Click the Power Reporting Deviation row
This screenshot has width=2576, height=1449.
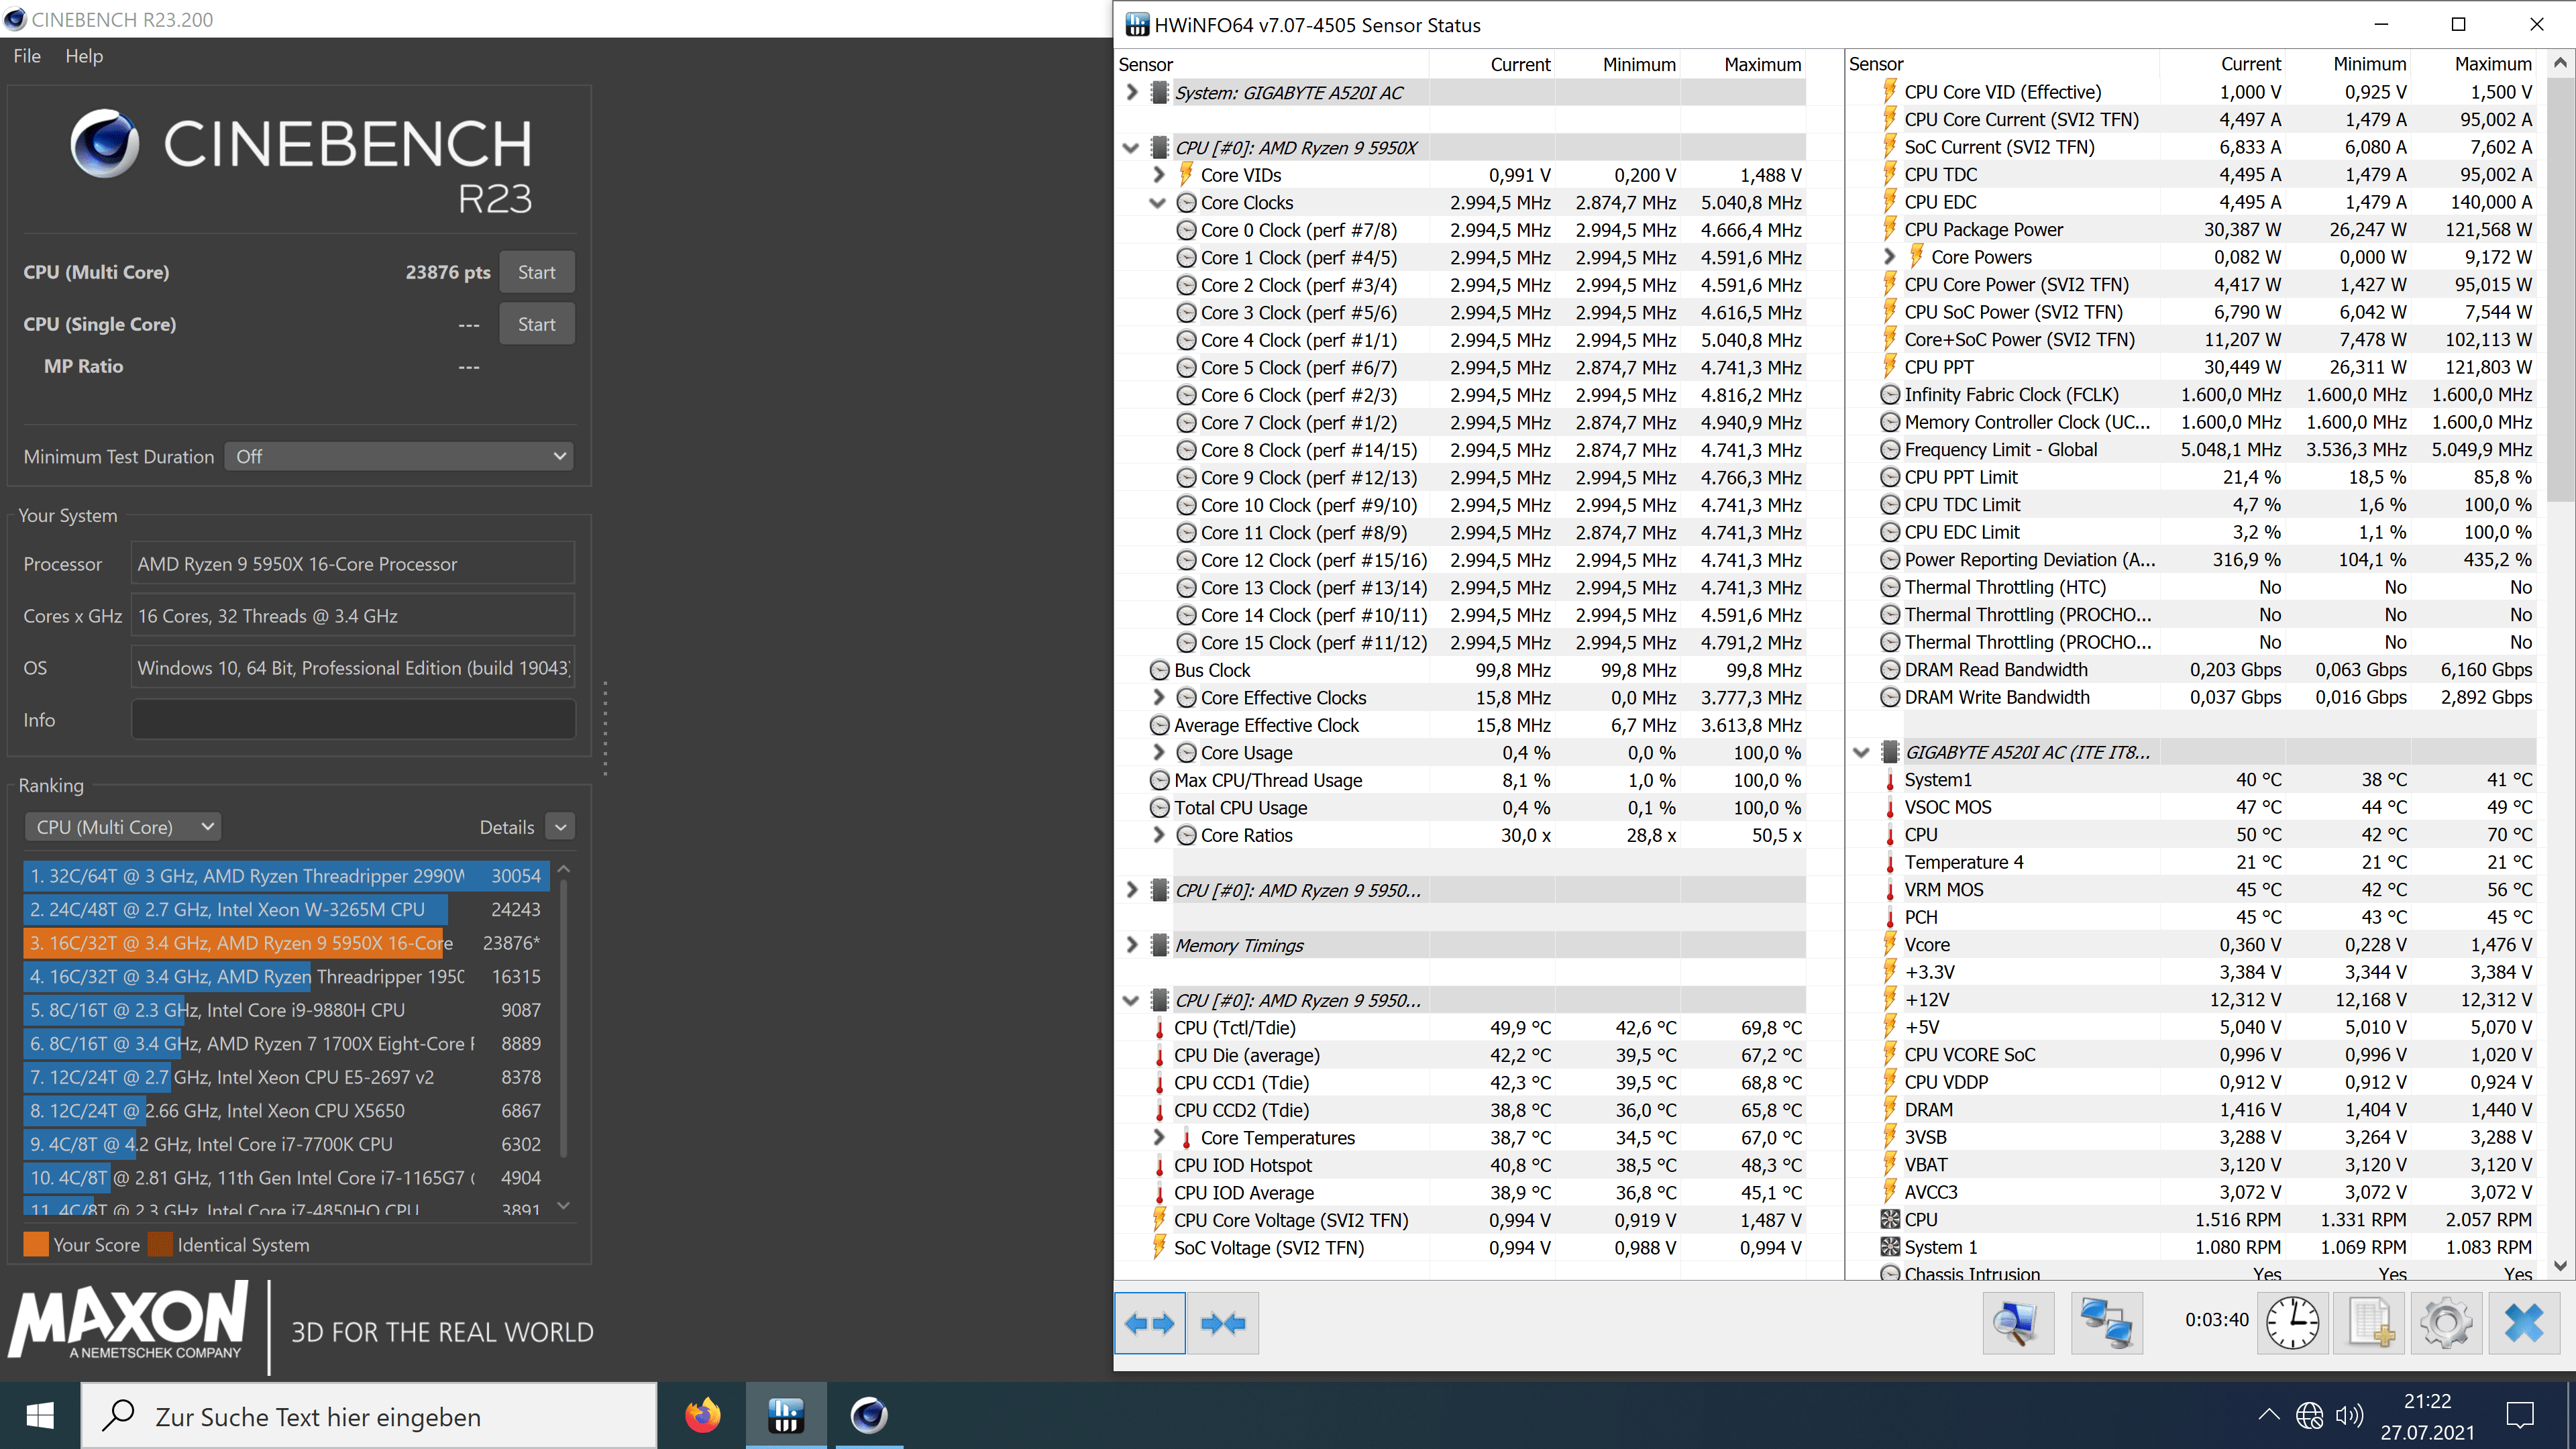(2207, 560)
